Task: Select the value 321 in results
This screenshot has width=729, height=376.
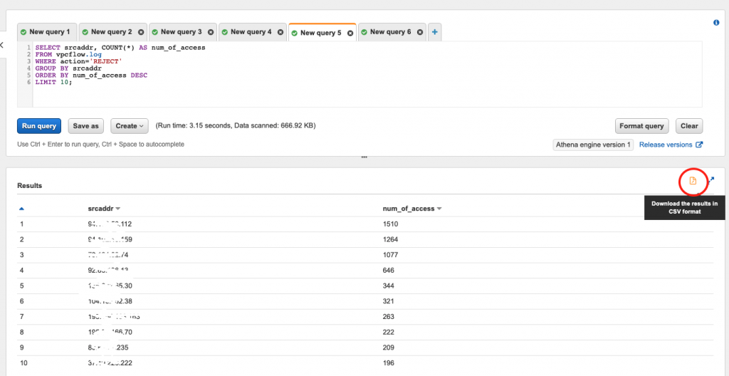Action: tap(388, 301)
